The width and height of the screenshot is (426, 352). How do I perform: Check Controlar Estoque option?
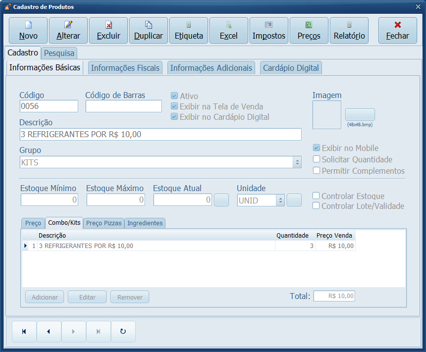click(x=316, y=196)
